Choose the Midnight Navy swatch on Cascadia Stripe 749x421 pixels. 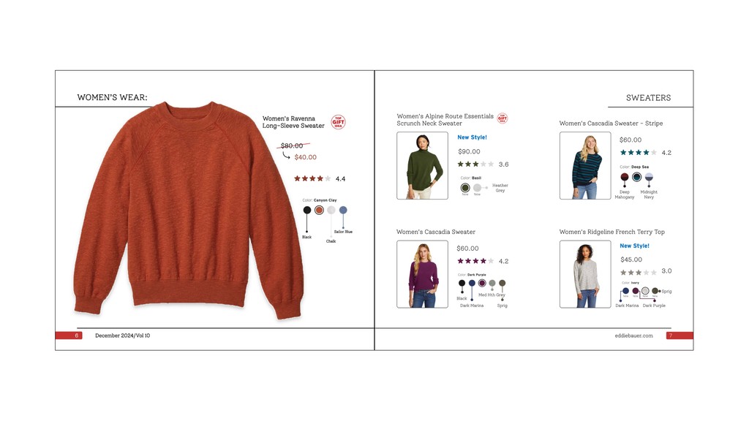pos(649,177)
